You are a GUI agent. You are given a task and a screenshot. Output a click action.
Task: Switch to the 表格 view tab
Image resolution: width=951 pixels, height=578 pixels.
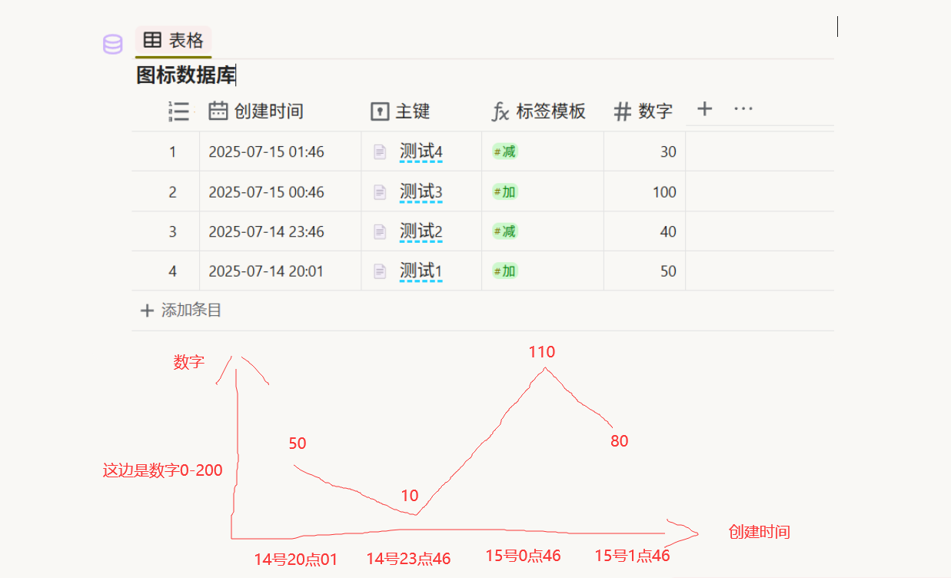(173, 41)
